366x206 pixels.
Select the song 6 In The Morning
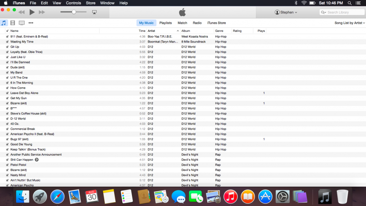(22, 83)
